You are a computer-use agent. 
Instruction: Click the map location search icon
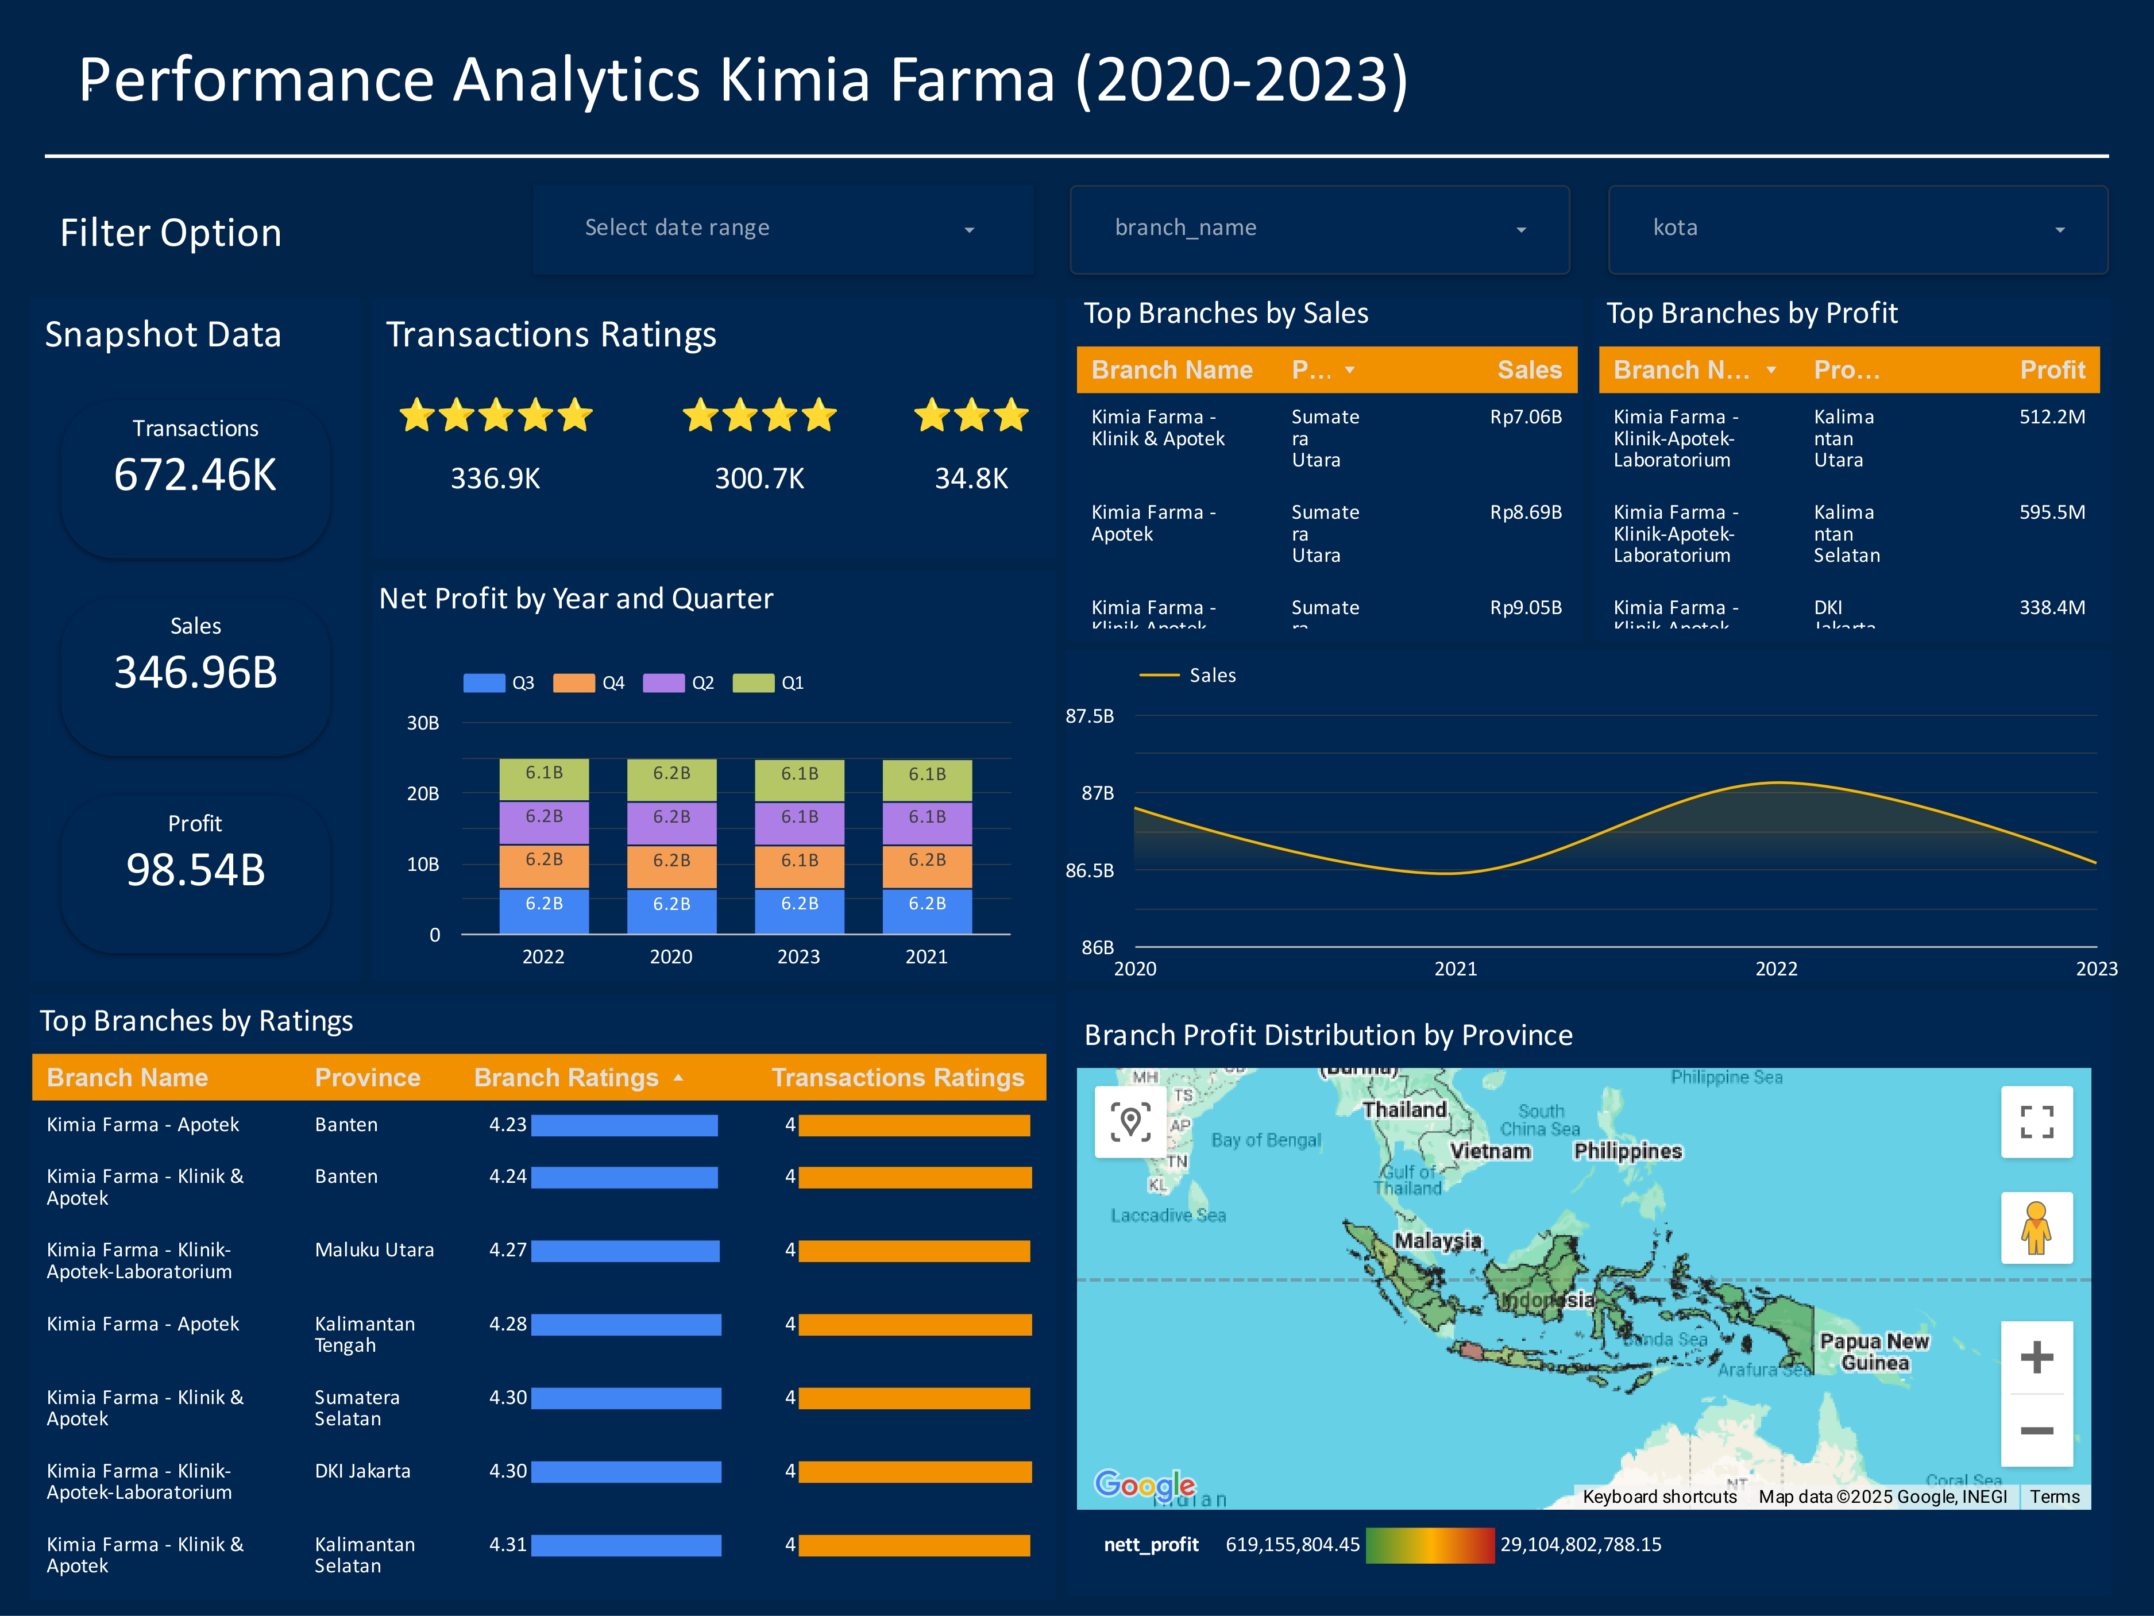coord(1130,1122)
